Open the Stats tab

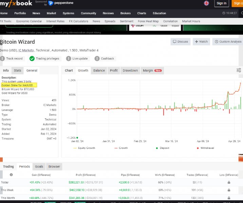pyautogui.click(x=17, y=70)
